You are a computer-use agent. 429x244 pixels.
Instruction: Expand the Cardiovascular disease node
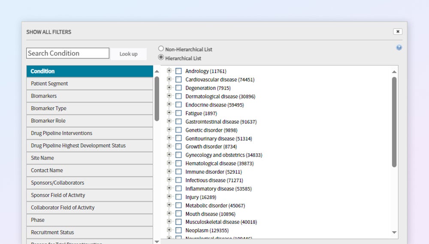pos(169,79)
